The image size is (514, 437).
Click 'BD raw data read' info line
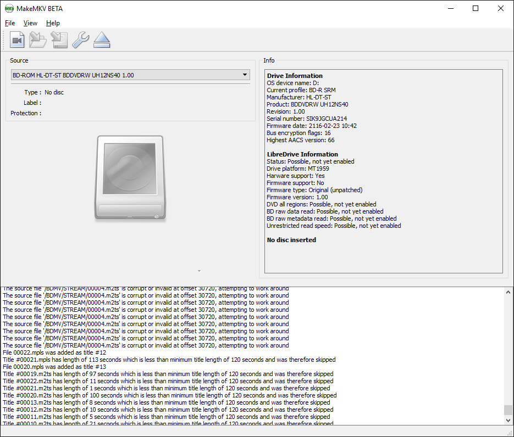[325, 211]
